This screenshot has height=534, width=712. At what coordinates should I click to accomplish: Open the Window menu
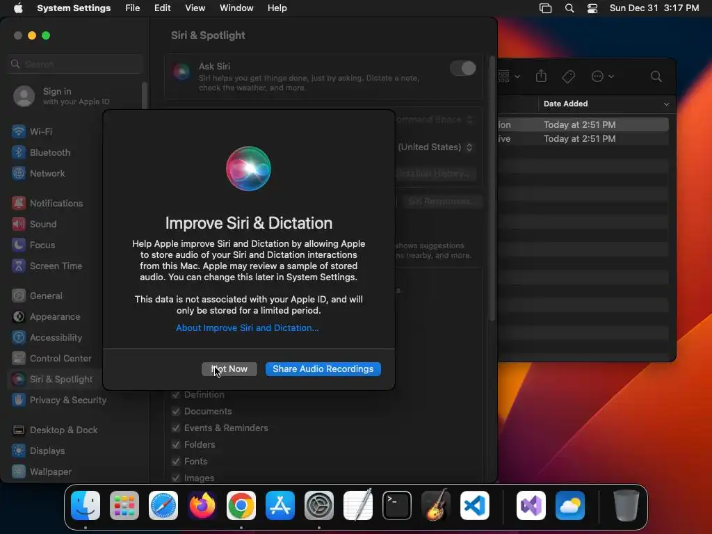236,8
